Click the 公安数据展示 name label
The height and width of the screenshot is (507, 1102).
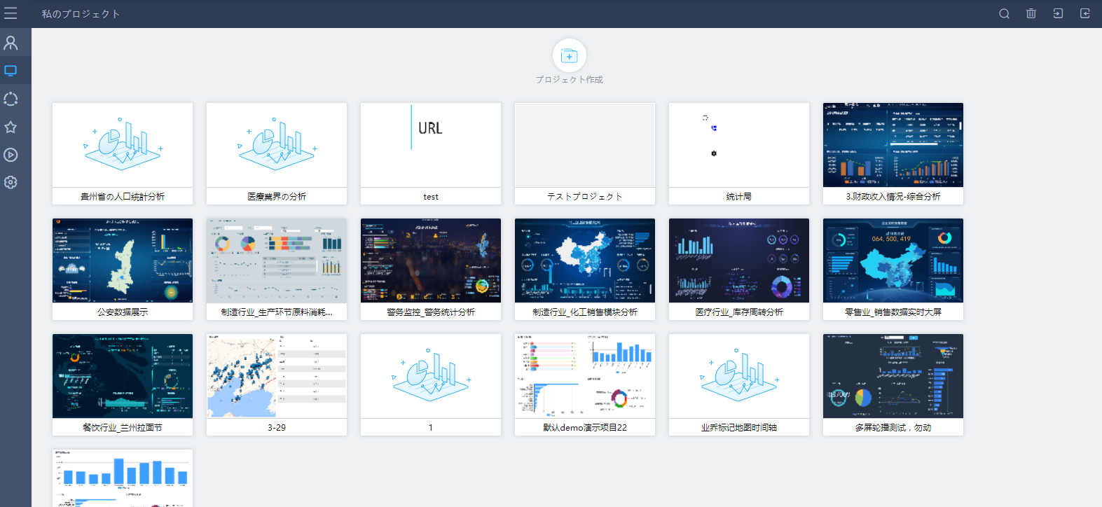123,312
